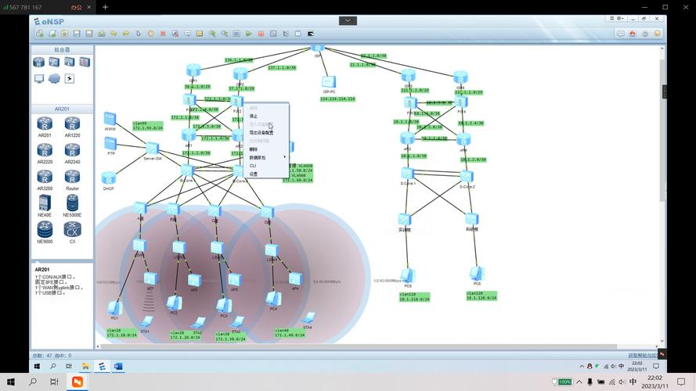Click the S-Core-2 switch node
The image size is (696, 391).
(467, 178)
